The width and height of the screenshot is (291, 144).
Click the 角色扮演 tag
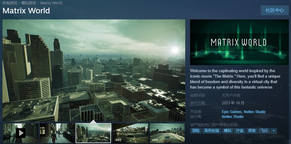211,131
